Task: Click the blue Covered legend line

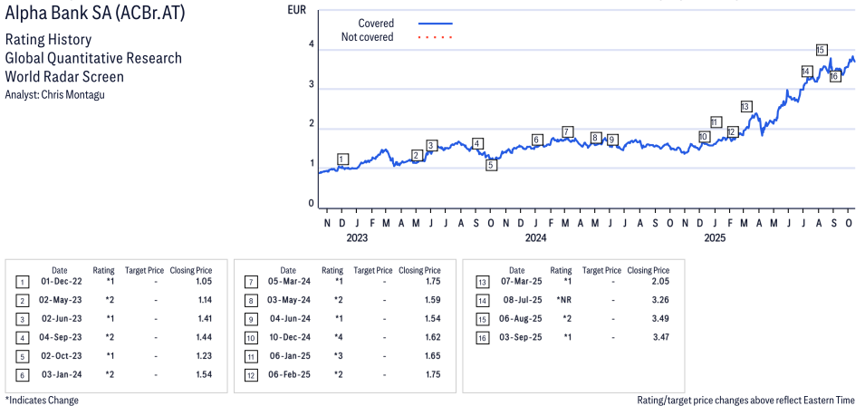Action: (x=435, y=24)
